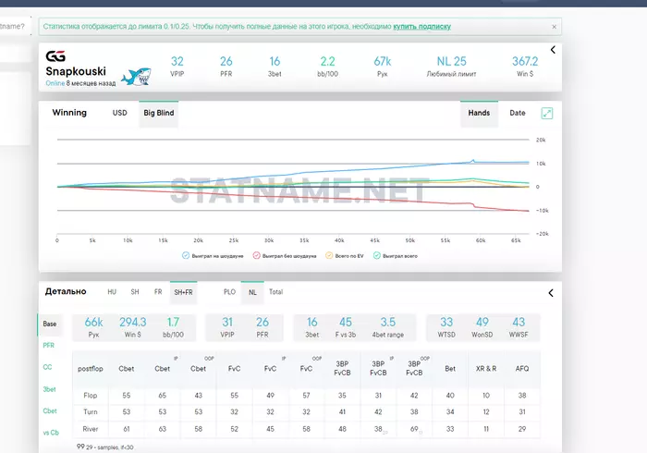The height and width of the screenshot is (453, 647).
Task: Open the vs Cb stats section
Action: [51, 433]
